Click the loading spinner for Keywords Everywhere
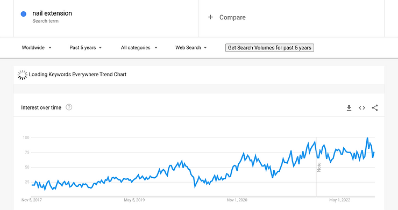Viewport: 398px width, 210px height. pos(23,75)
